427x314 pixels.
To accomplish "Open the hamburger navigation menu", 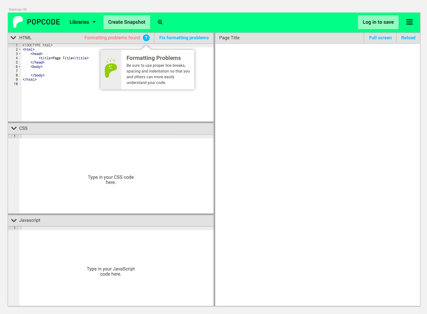I will [x=409, y=22].
